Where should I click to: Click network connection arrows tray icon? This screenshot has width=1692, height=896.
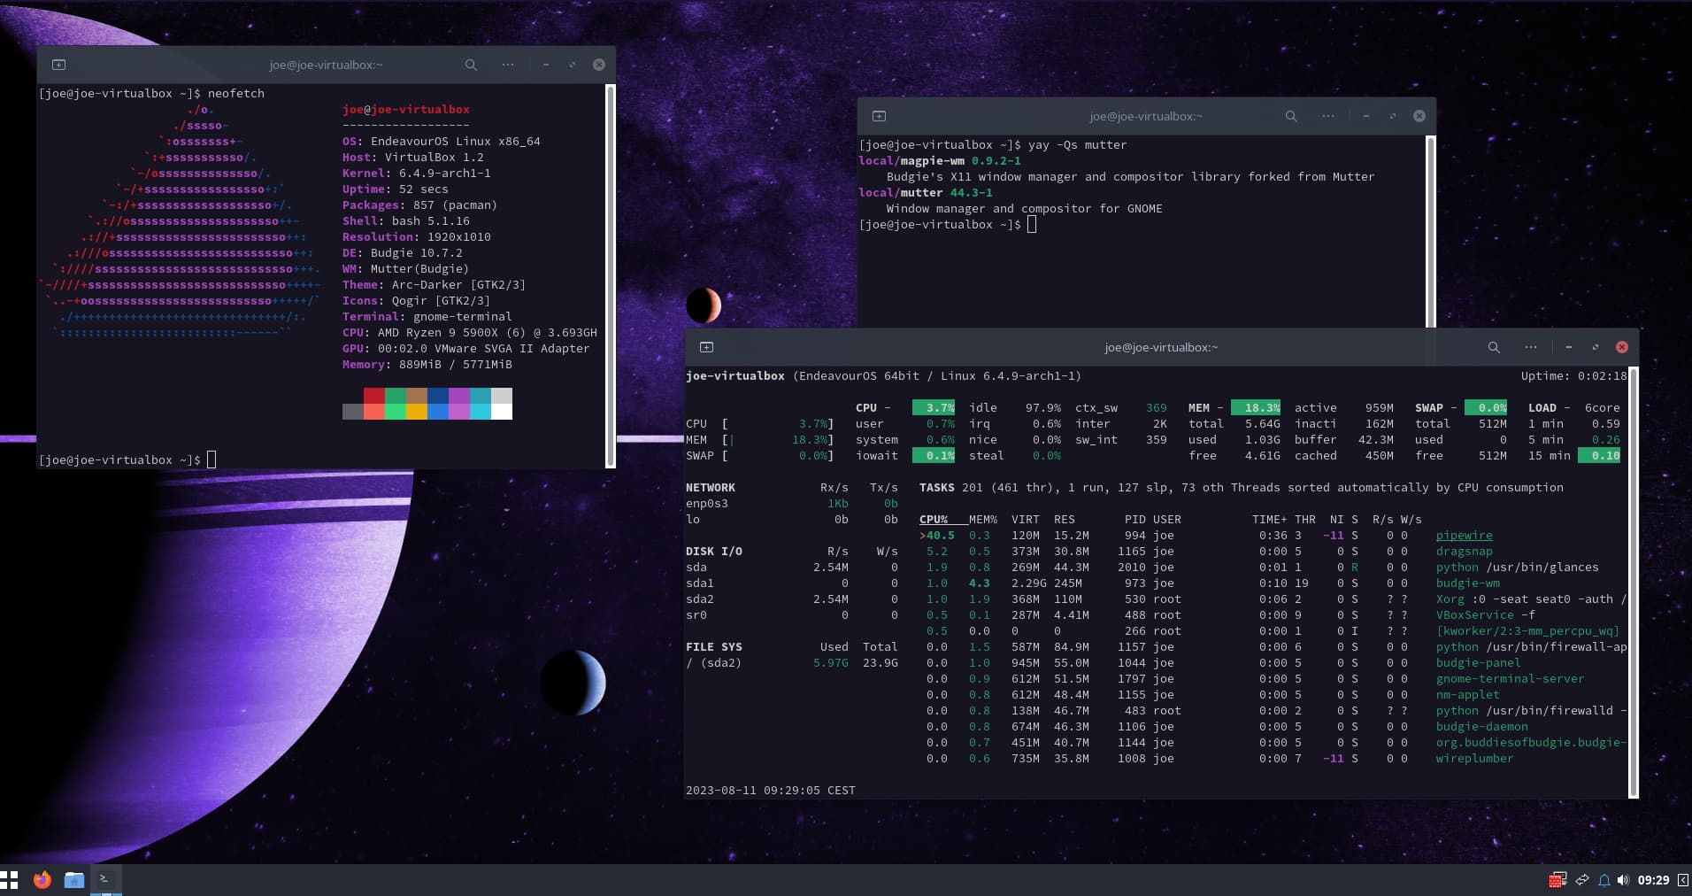point(1582,880)
